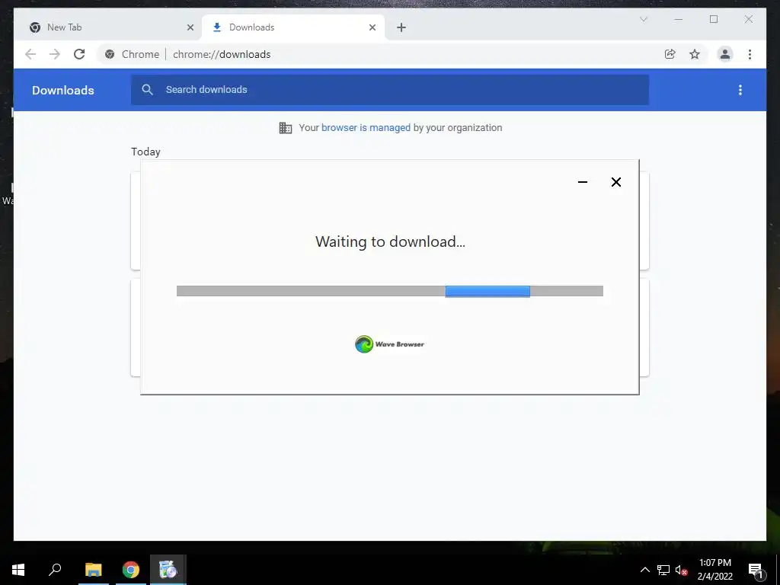Click the Chrome site info icon
The width and height of the screenshot is (780, 585).
coord(110,54)
